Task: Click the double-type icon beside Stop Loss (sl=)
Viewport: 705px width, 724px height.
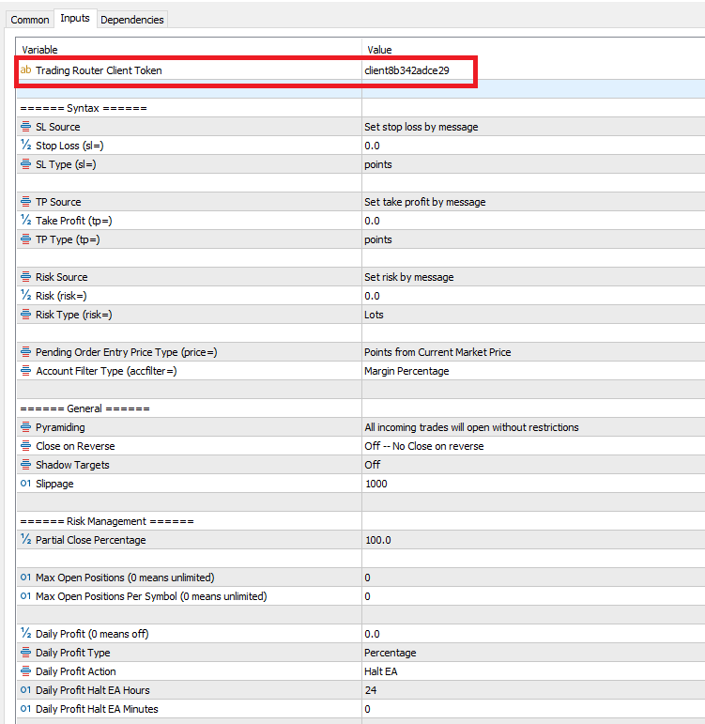Action: pyautogui.click(x=25, y=146)
